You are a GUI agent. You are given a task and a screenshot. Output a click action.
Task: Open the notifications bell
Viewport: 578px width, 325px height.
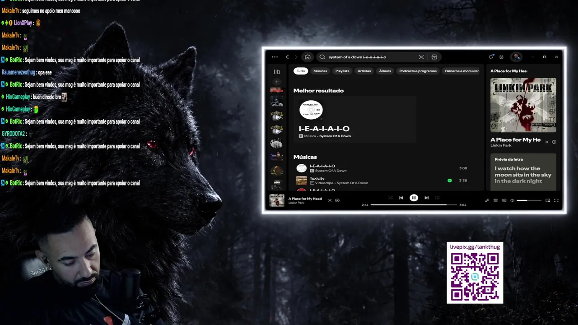[x=491, y=57]
